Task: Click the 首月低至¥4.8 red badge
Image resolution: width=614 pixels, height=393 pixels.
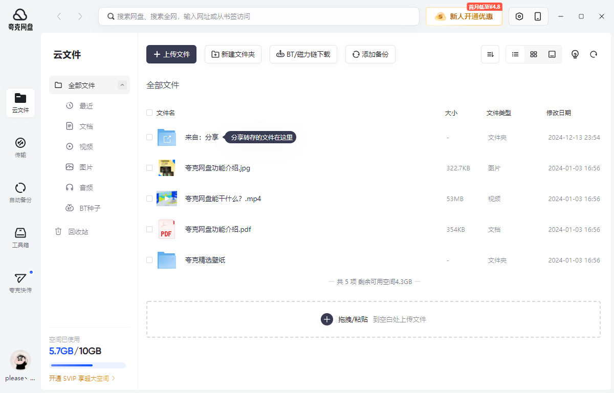Action: pos(485,7)
